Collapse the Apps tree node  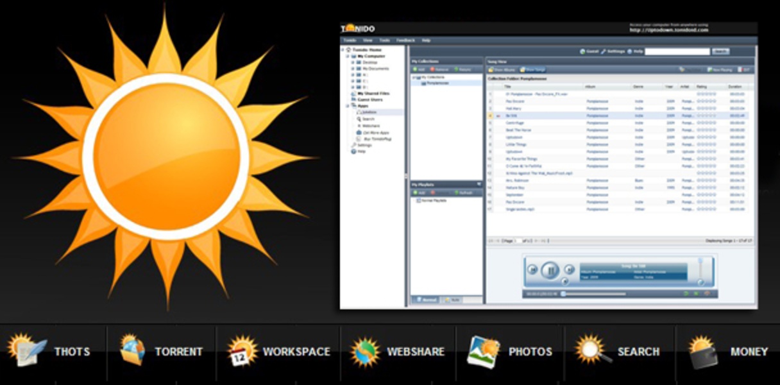pyautogui.click(x=348, y=105)
